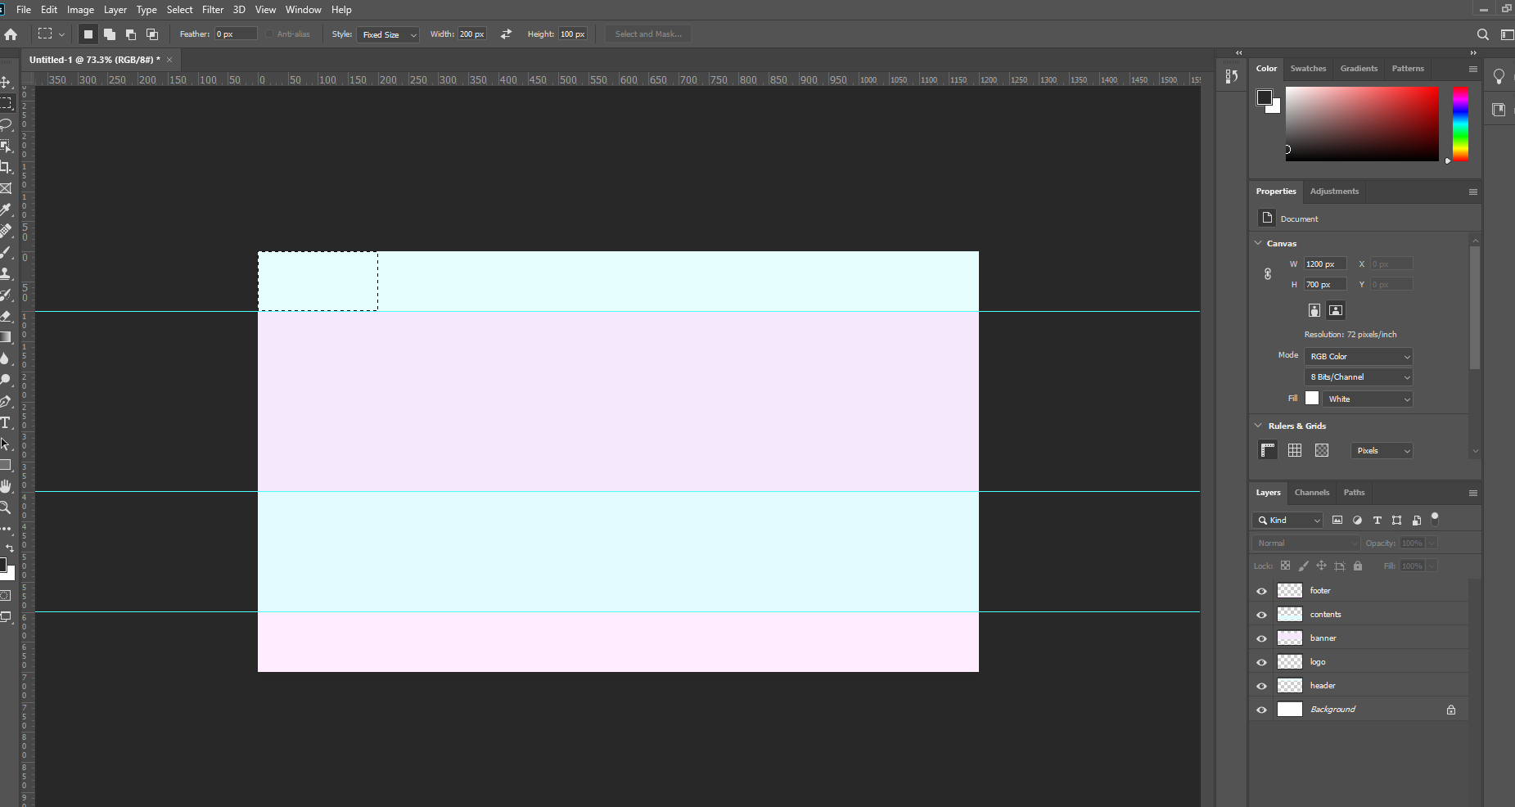Open the Window menu
The image size is (1515, 807).
[x=303, y=10]
